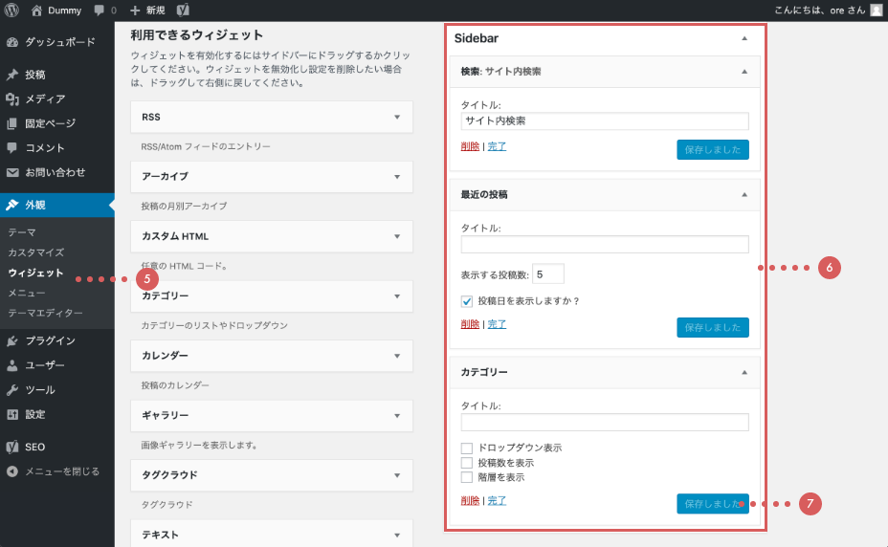This screenshot has height=547, width=888.
Task: Expand the カスタム HTML widget arrow
Action: (x=397, y=236)
